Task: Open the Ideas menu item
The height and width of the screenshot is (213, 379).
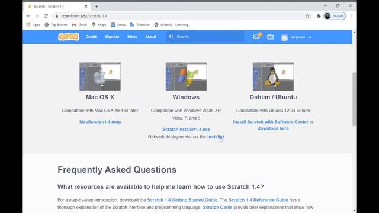Action: pyautogui.click(x=132, y=37)
